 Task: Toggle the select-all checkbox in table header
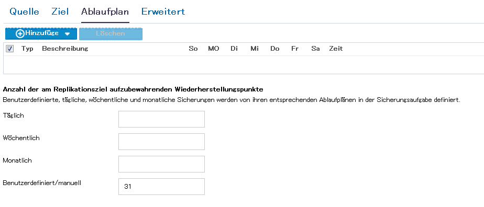pyautogui.click(x=10, y=49)
